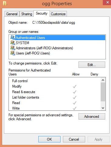Open the Sharing tab
This screenshot has height=147, width=111.
point(26,14)
